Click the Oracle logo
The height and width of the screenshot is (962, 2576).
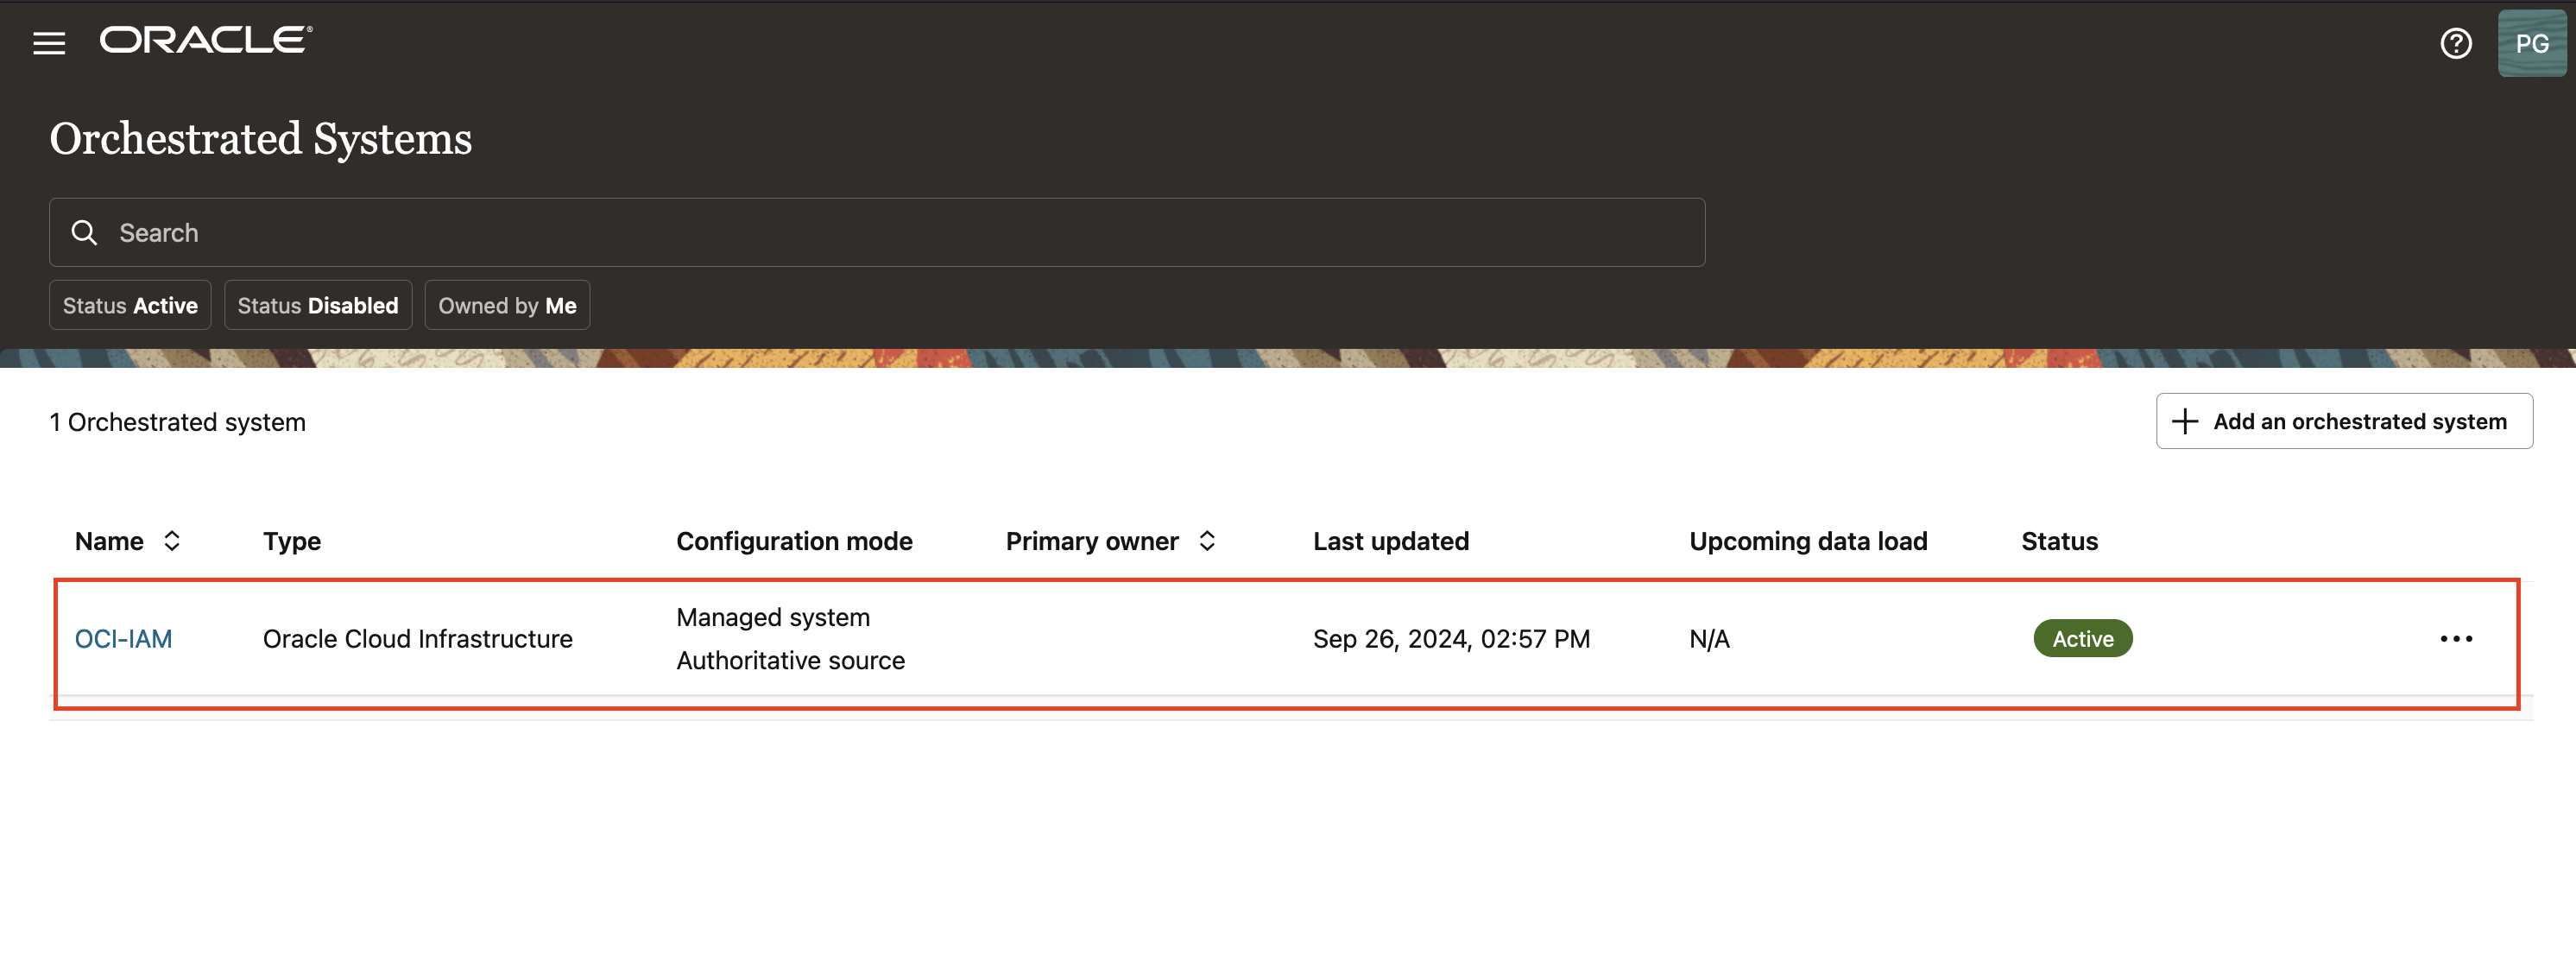(206, 40)
